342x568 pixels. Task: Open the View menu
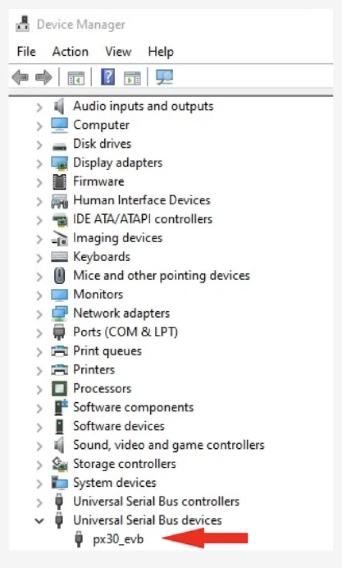[x=118, y=52]
